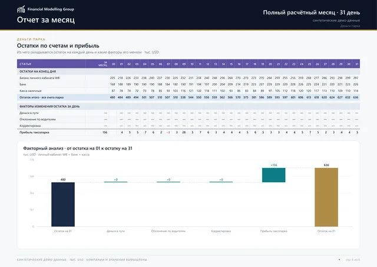Click the 'За месяц' column header
Viewport: 377px width, 267px height.
click(103, 64)
